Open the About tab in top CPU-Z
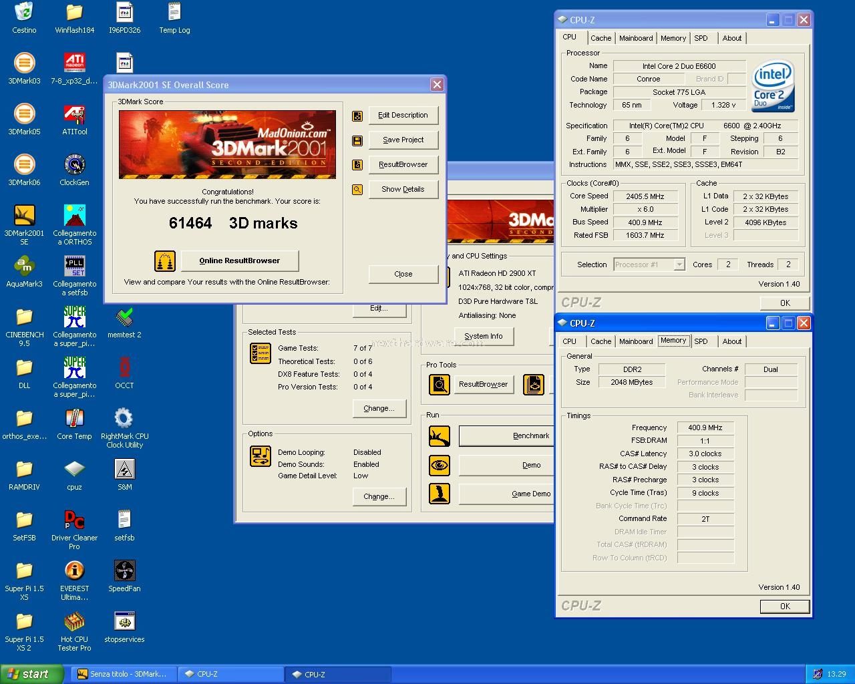Screen dimensions: 855x684 click(x=732, y=38)
